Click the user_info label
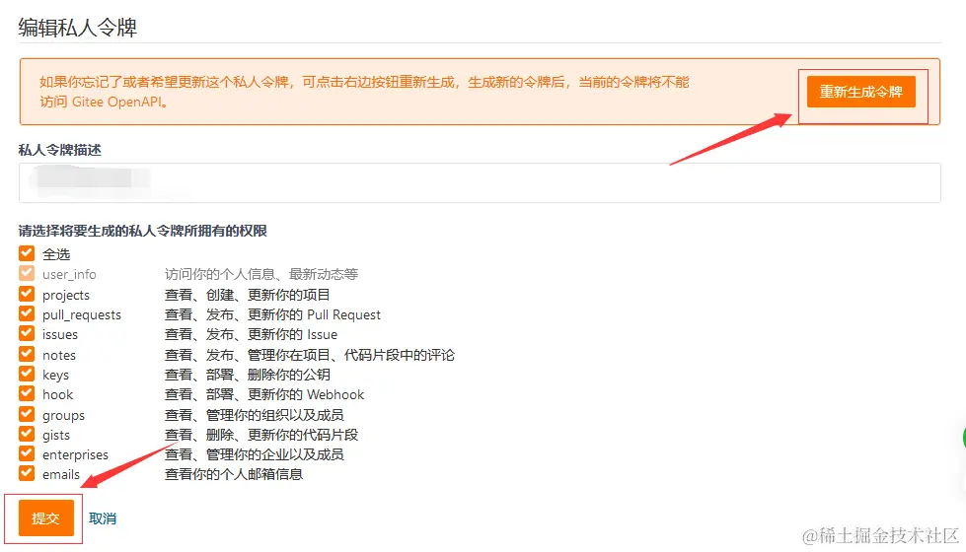Image resolution: width=966 pixels, height=552 pixels. pyautogui.click(x=69, y=274)
